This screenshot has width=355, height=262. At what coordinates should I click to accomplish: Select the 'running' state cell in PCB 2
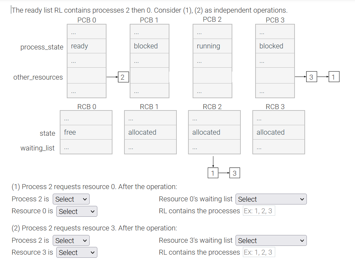pos(212,46)
